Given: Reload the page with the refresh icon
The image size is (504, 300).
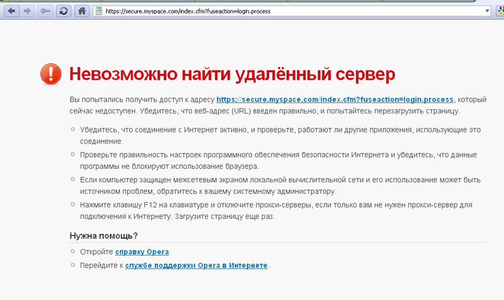Looking at the screenshot, I should (x=63, y=11).
